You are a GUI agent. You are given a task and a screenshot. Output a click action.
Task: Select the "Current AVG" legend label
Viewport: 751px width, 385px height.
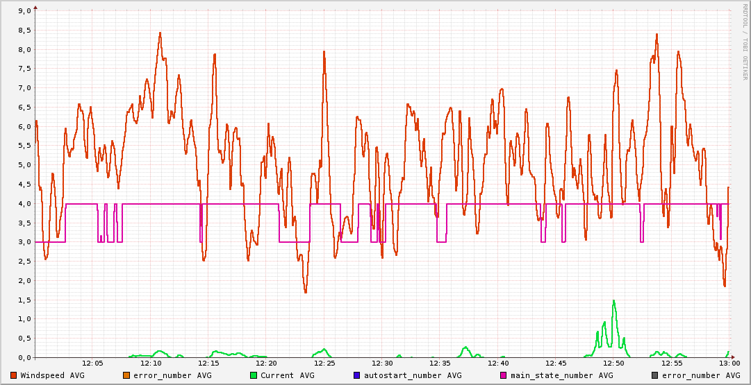(x=287, y=375)
